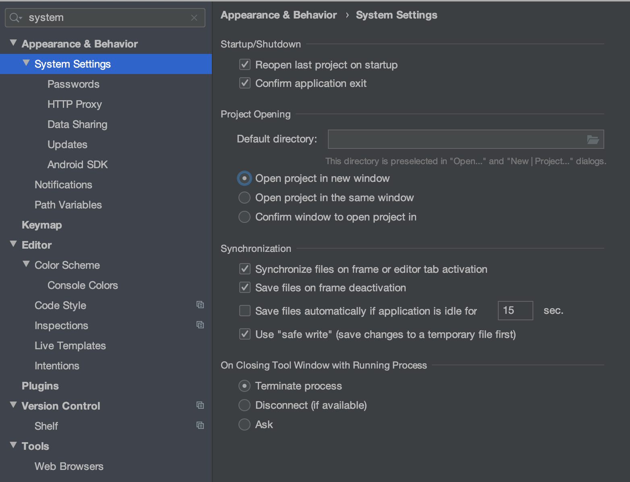The height and width of the screenshot is (482, 630).
Task: Choose the Ask option for closing tool window
Action: (x=245, y=424)
